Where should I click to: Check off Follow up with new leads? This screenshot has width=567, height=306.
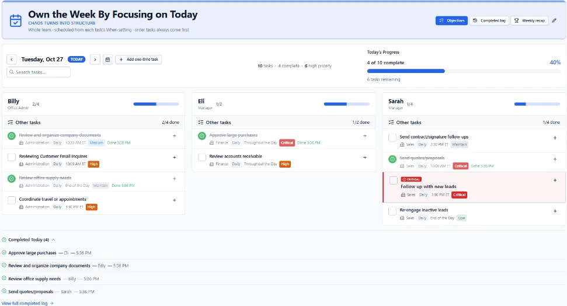click(394, 180)
